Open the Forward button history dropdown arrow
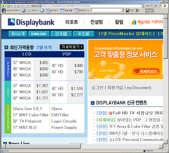Image resolution: width=169 pixels, height=153 pixels. coord(11,6)
